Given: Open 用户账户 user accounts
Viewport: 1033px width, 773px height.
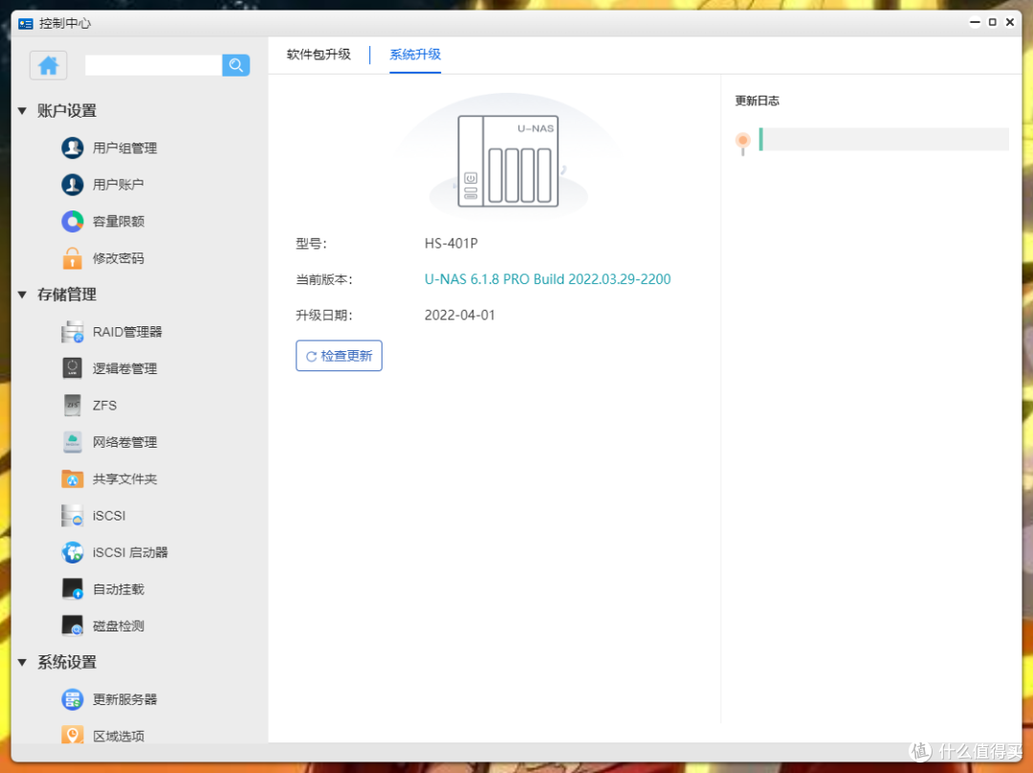Looking at the screenshot, I should [116, 184].
